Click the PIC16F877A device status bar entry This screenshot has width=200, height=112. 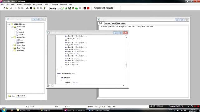click(30, 107)
